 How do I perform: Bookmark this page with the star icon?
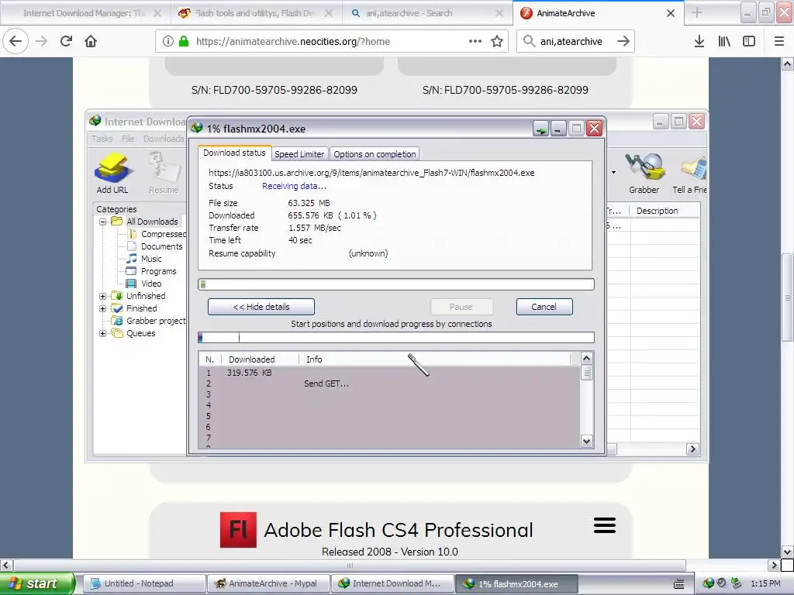pos(497,41)
